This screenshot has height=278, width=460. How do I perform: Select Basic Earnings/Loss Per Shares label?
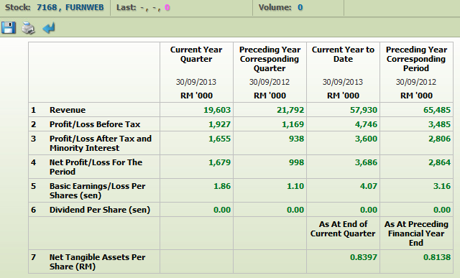tap(98, 190)
